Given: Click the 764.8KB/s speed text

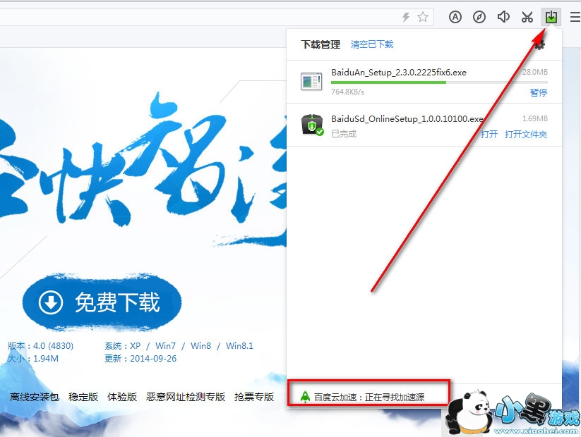Looking at the screenshot, I should point(347,92).
